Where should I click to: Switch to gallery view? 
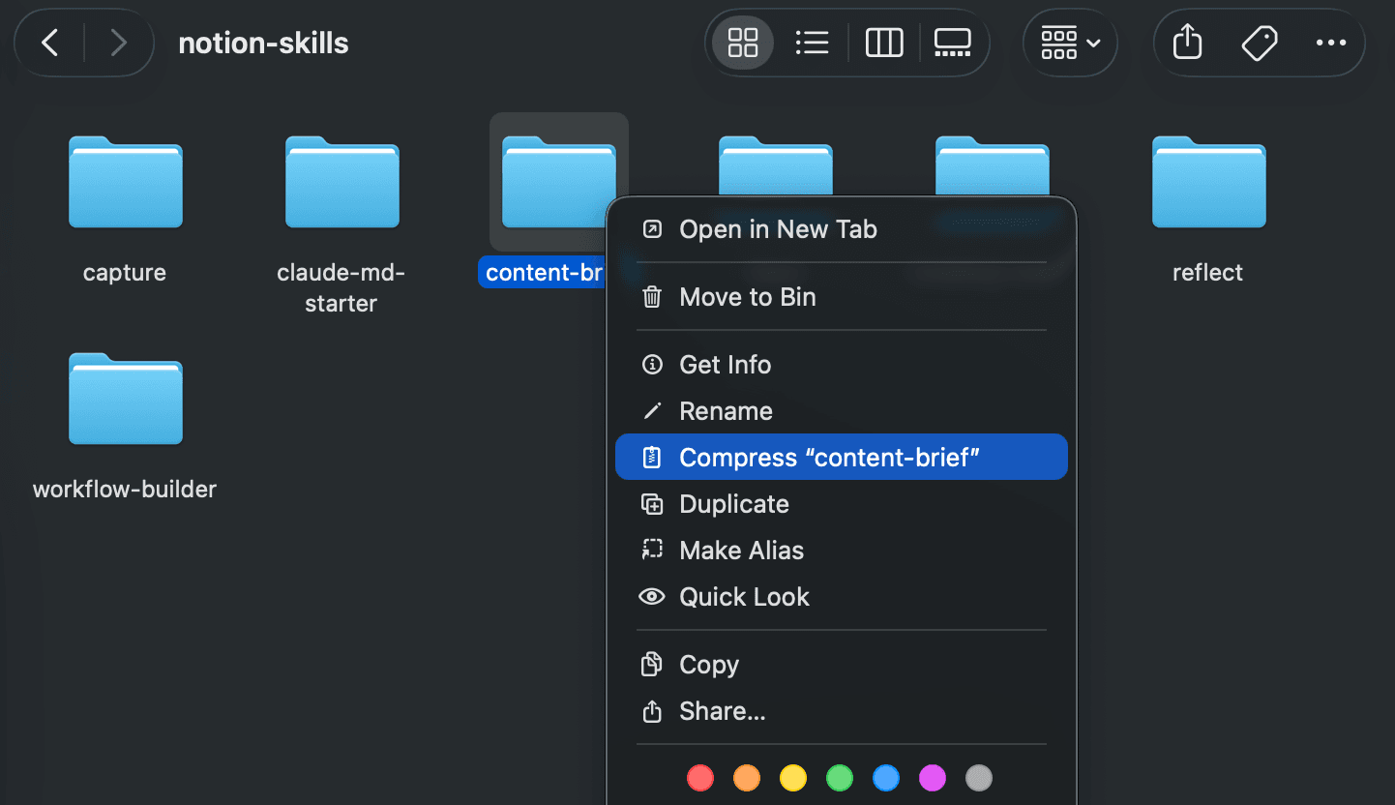click(x=952, y=43)
